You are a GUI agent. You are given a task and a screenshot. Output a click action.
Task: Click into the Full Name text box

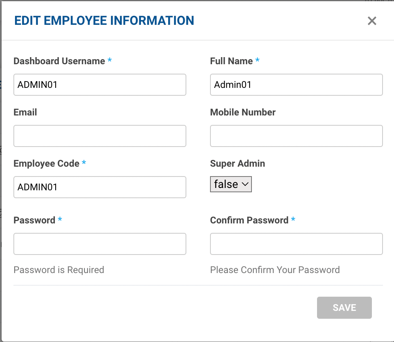[x=296, y=85]
